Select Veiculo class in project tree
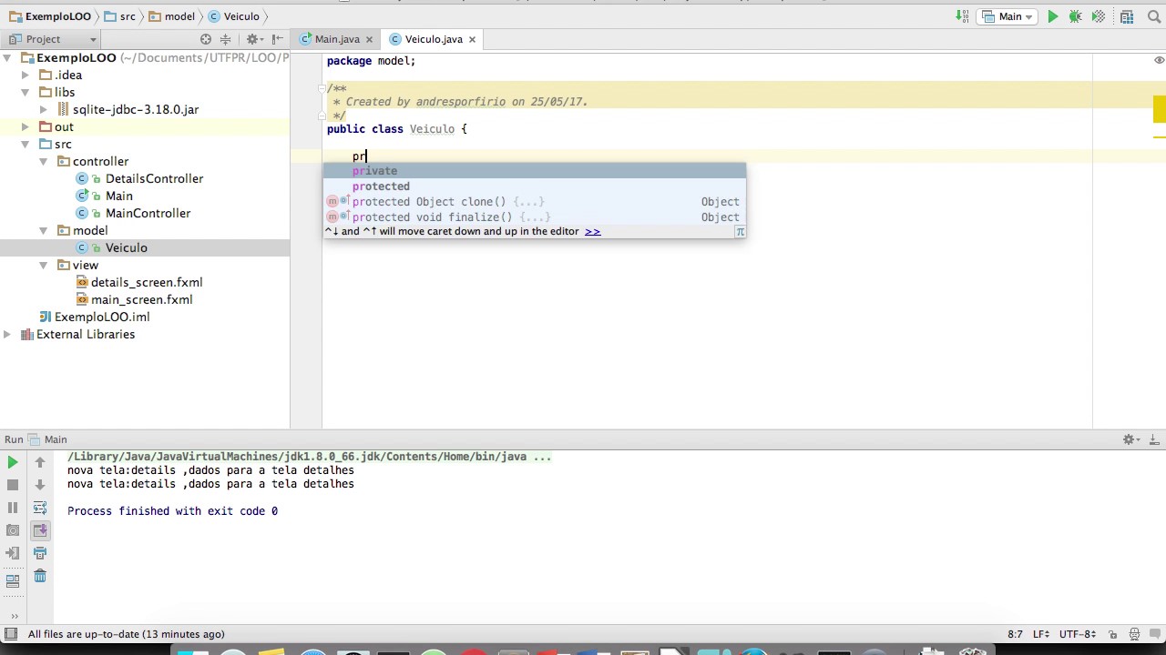The image size is (1166, 655). (x=126, y=247)
